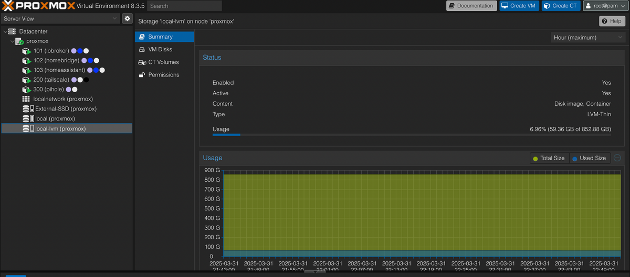Click the black tag dot on 200 tailscale

86,80
